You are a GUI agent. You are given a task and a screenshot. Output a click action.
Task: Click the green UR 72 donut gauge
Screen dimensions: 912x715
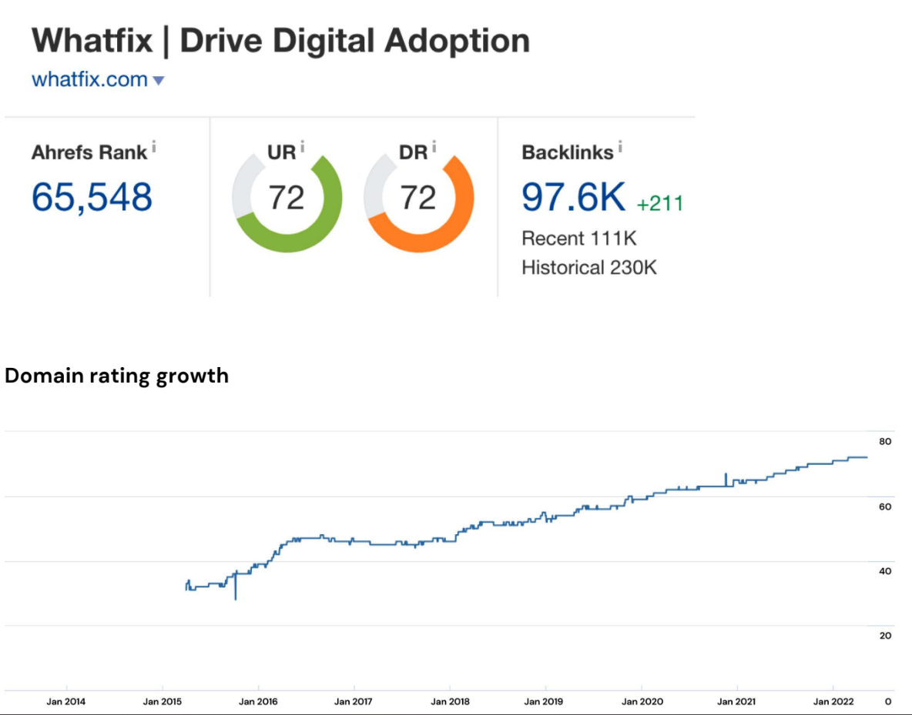point(287,199)
